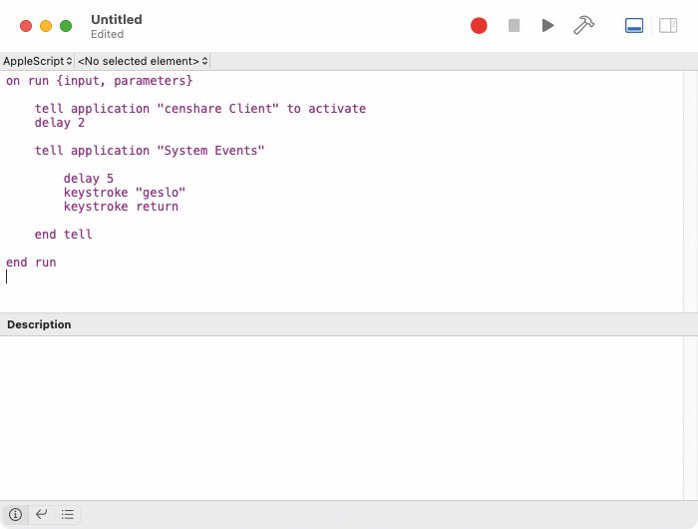Expand the No selected element popup
The image size is (698, 529).
pyautogui.click(x=143, y=61)
